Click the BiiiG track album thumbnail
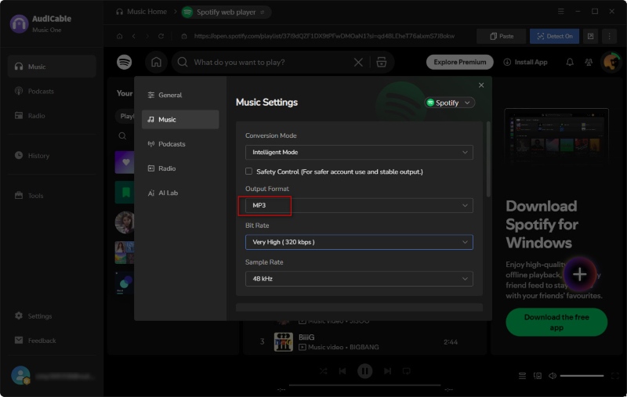The height and width of the screenshot is (397, 627). [284, 342]
